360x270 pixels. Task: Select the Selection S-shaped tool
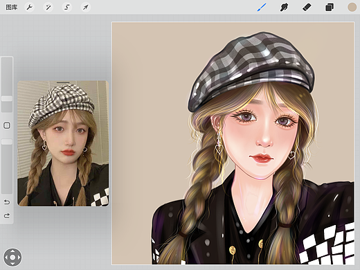pos(67,7)
